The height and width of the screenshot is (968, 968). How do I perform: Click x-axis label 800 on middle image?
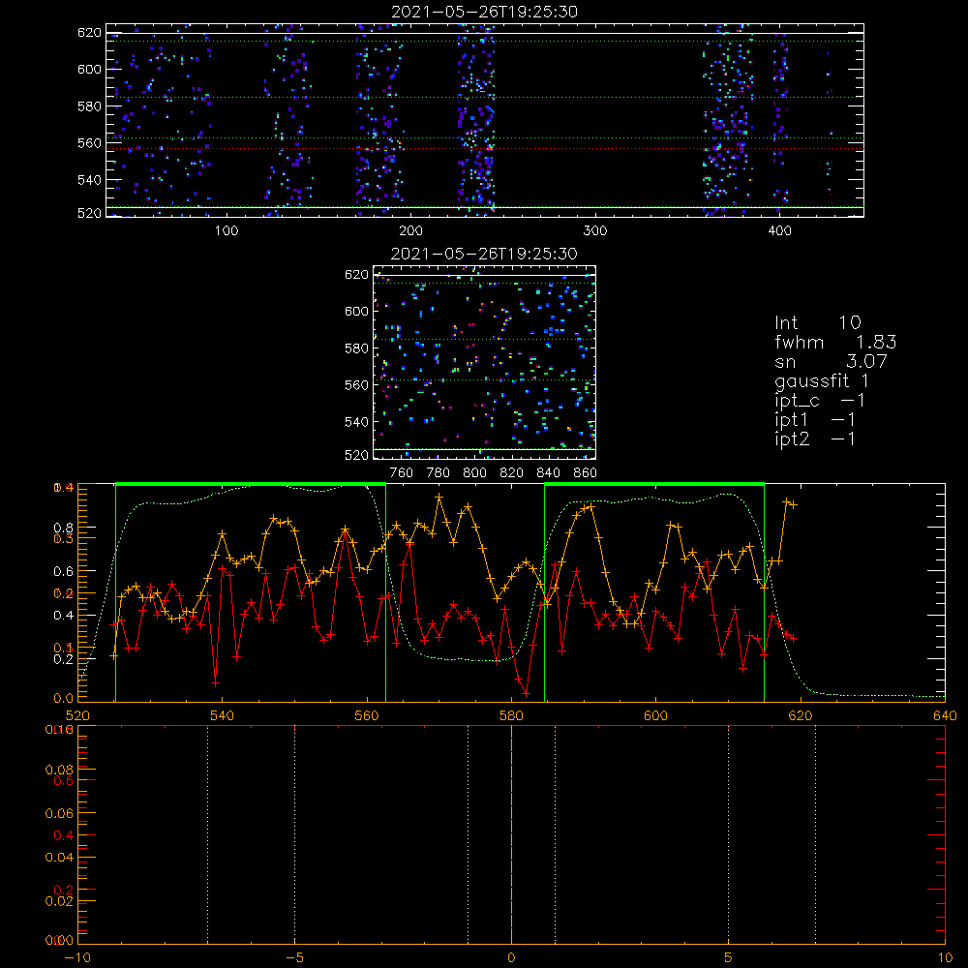(x=474, y=473)
